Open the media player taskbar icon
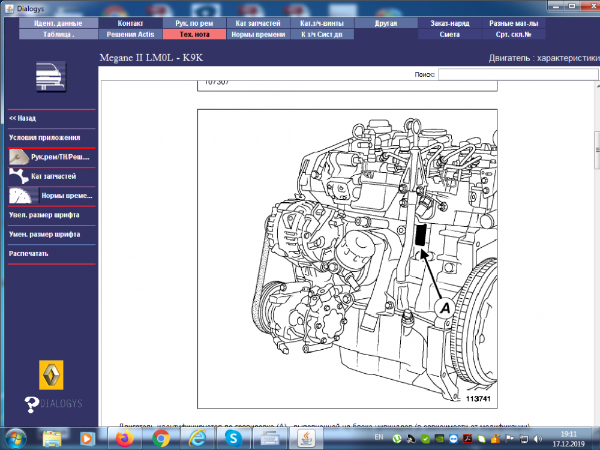Screen dimensions: 600x450 [x=88, y=439]
